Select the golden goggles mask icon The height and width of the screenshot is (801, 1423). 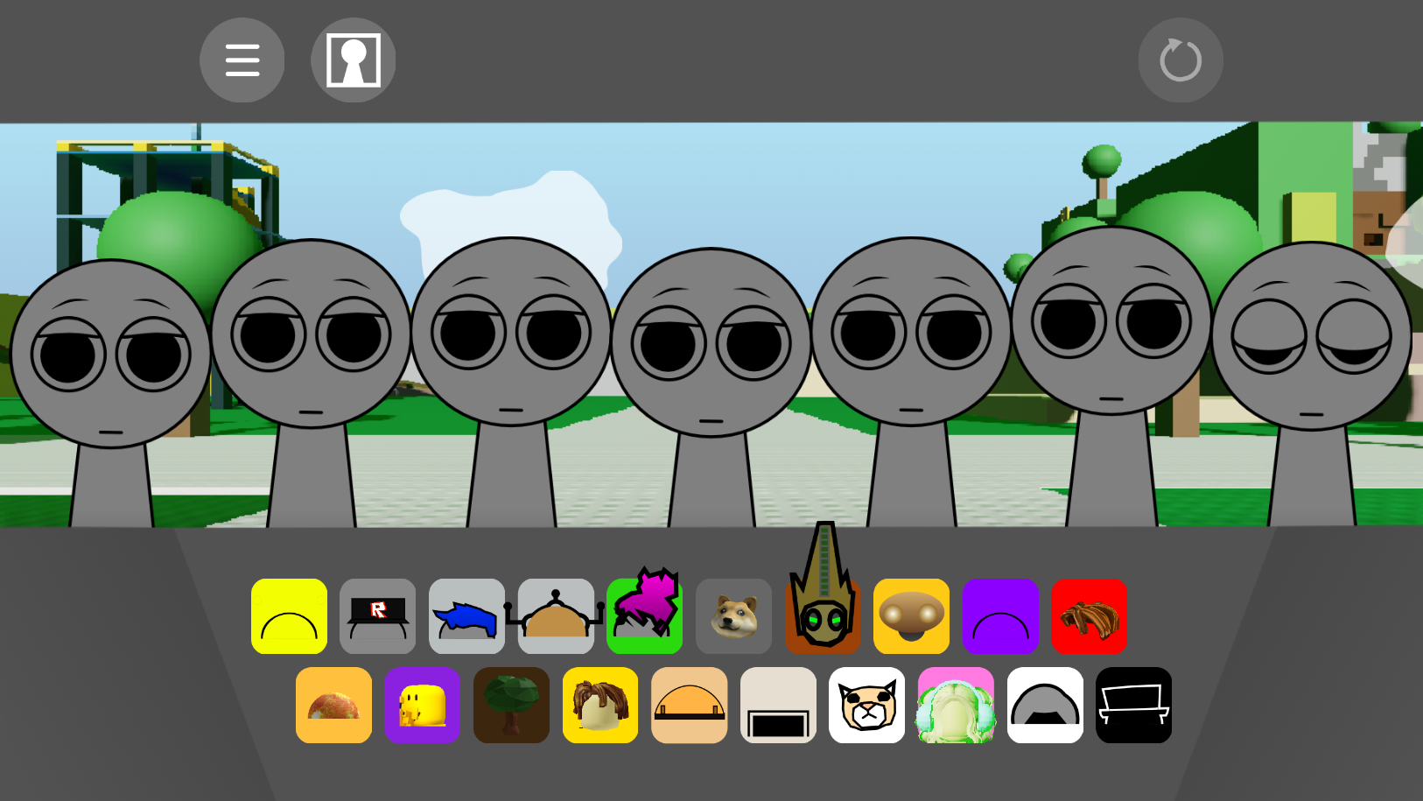click(x=911, y=616)
